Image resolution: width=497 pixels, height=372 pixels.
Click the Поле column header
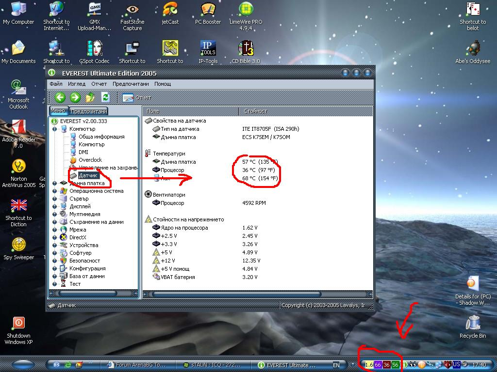pyautogui.click(x=190, y=111)
